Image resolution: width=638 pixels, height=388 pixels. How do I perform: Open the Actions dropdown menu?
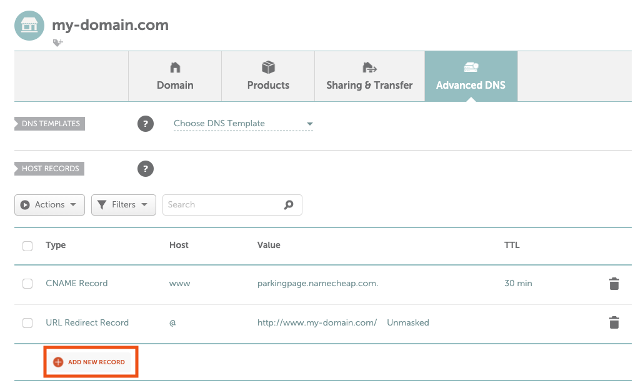point(49,205)
